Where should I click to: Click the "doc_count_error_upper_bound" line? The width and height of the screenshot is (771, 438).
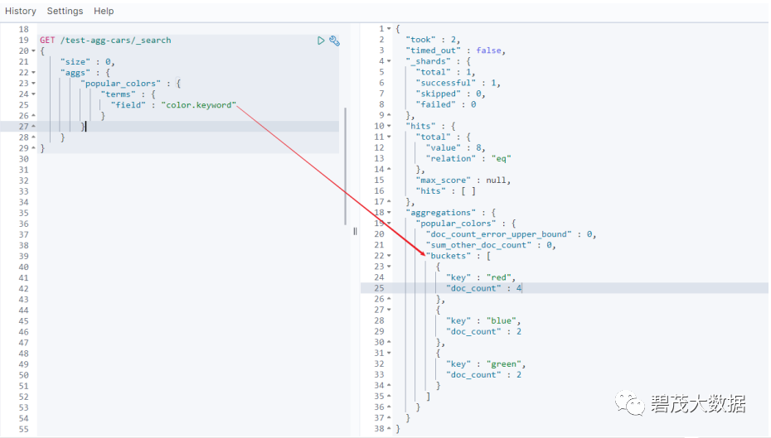tap(511, 234)
